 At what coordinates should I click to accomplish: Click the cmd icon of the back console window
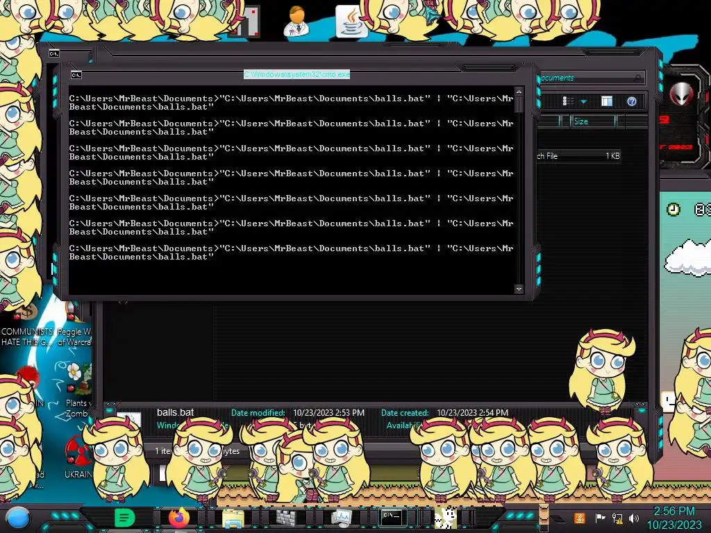[54, 53]
